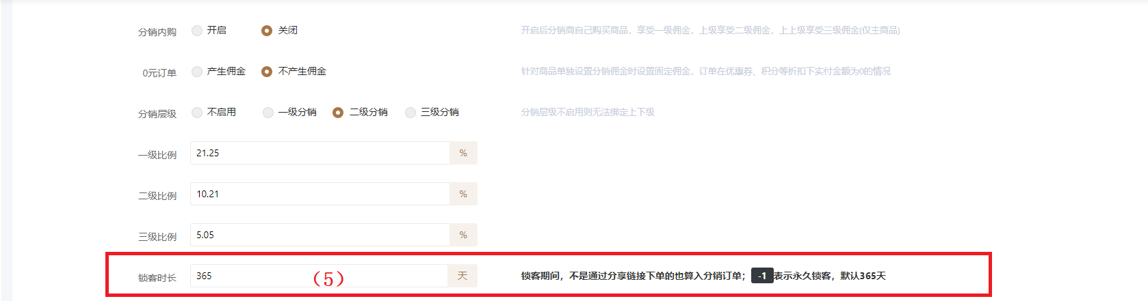Focus the 三级比例 input showing 5.05
This screenshot has height=301, width=1148.
coord(319,235)
